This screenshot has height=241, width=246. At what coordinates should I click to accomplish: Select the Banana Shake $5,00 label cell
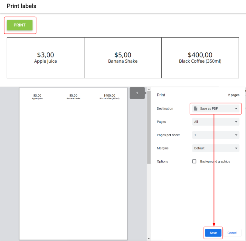click(123, 58)
